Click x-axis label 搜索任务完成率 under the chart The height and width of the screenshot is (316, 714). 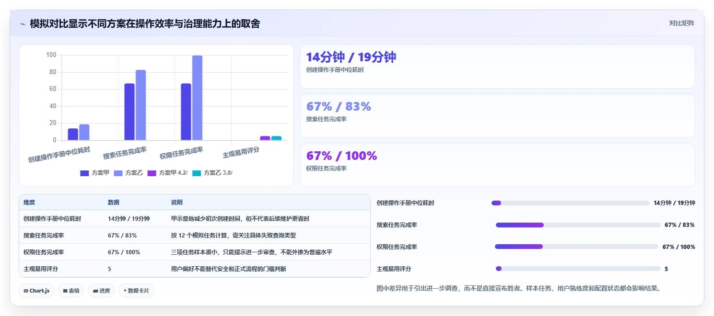125,153
